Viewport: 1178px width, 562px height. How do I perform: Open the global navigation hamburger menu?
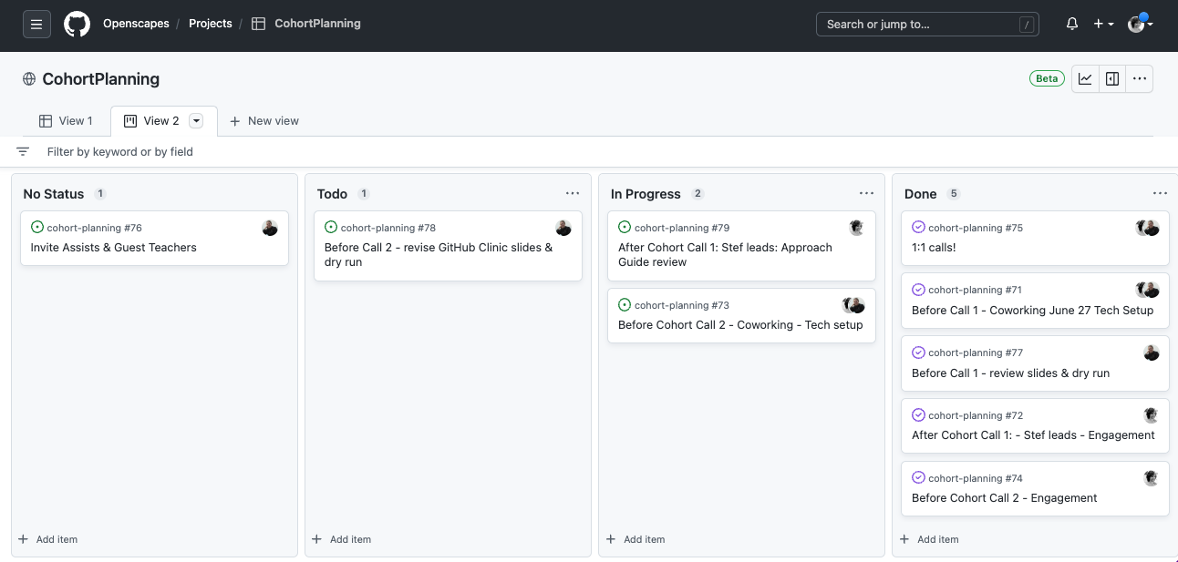point(36,24)
